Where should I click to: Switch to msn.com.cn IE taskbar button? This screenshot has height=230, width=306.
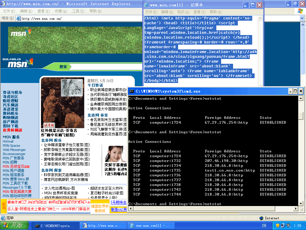point(103,226)
